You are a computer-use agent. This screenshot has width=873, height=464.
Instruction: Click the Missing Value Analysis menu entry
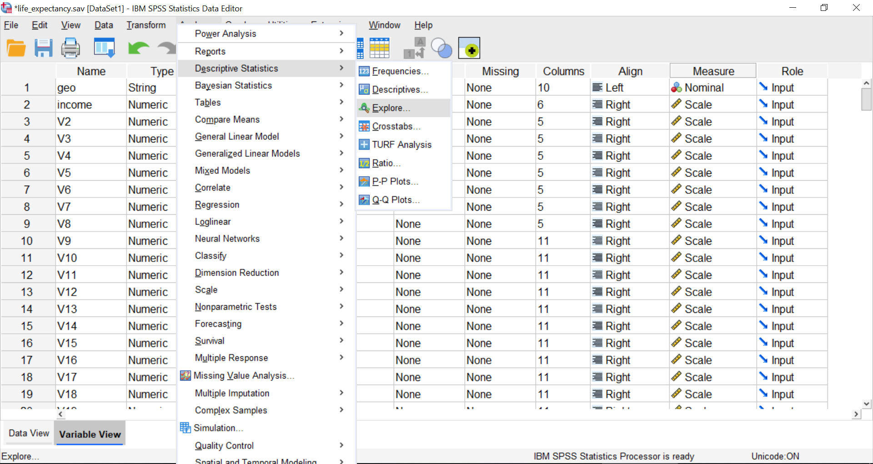266,375
